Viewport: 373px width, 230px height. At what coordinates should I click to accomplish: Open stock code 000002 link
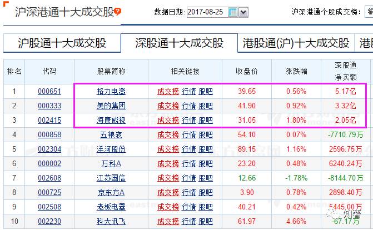click(x=49, y=164)
